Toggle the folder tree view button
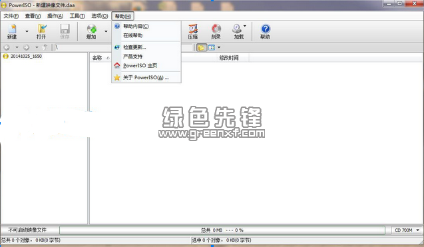Screen dimensions: 424x247 point(201,48)
